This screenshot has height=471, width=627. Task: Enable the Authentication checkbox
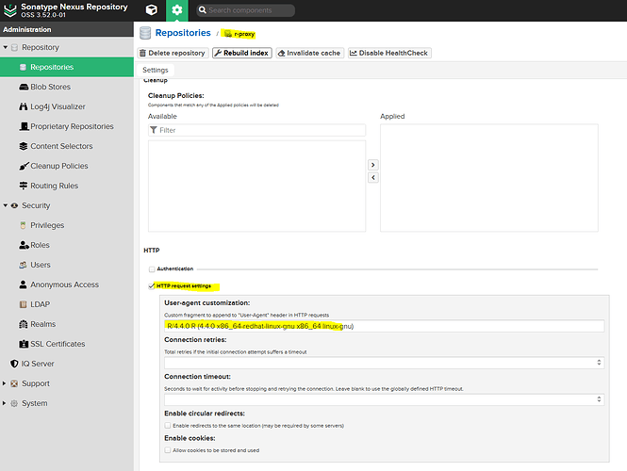coord(153,269)
